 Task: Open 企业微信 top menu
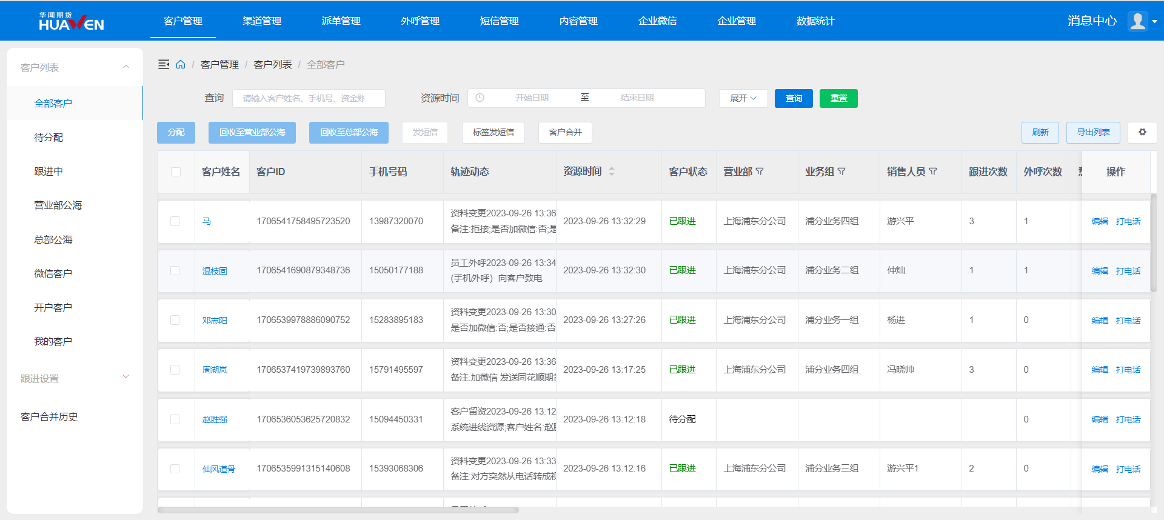658,21
